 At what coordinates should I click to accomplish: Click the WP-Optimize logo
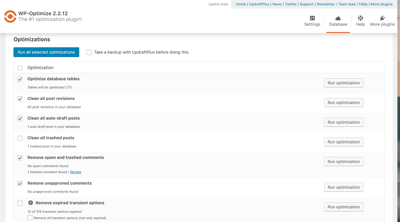(x=10, y=16)
